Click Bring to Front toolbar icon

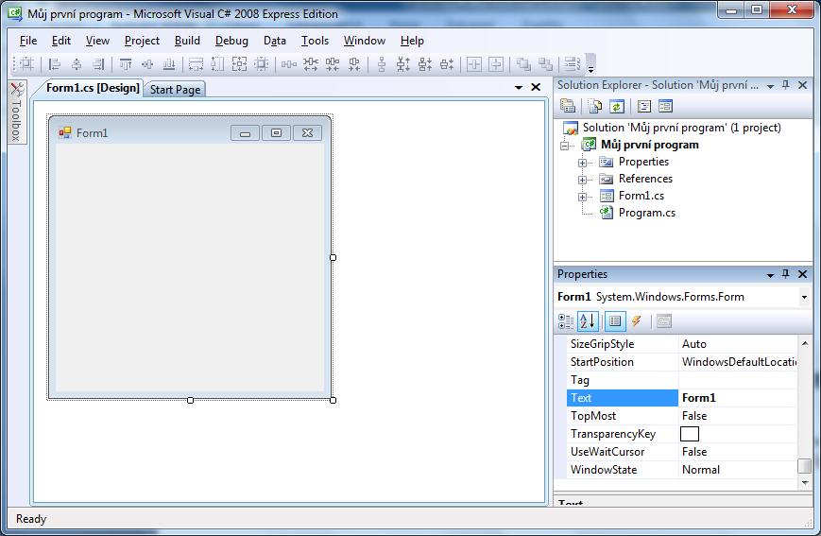pyautogui.click(x=523, y=64)
